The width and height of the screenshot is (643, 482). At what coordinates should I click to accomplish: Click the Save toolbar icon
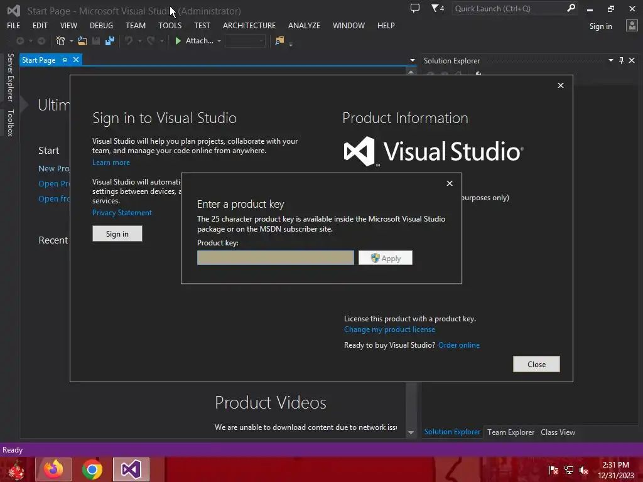[x=96, y=41]
